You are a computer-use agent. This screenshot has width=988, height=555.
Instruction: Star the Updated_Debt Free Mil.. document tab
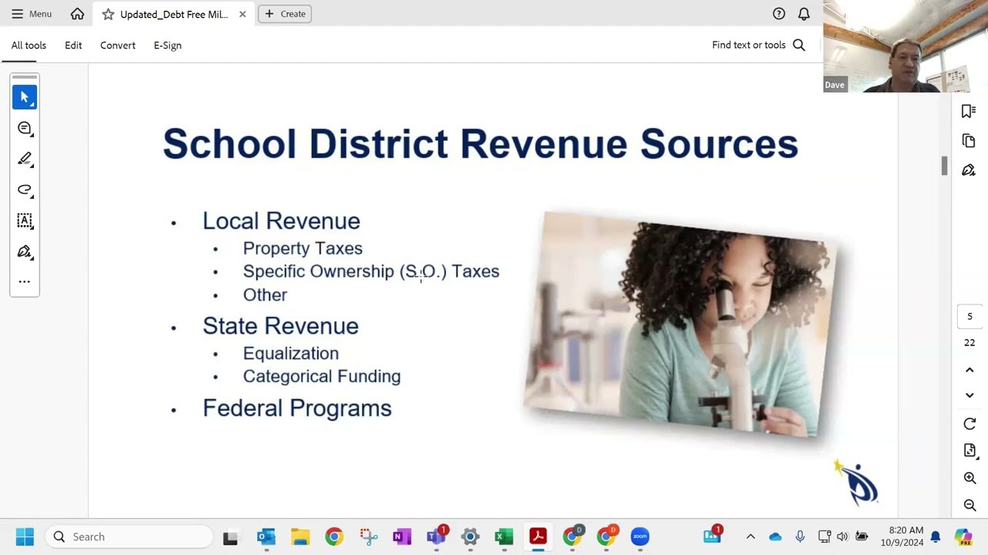[108, 14]
